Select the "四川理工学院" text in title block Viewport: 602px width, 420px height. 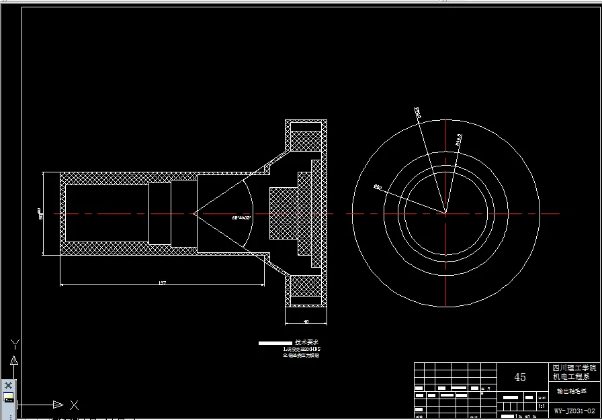coord(574,368)
